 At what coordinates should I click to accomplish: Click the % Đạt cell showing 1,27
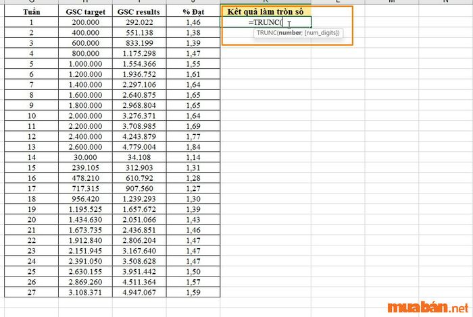click(193, 188)
